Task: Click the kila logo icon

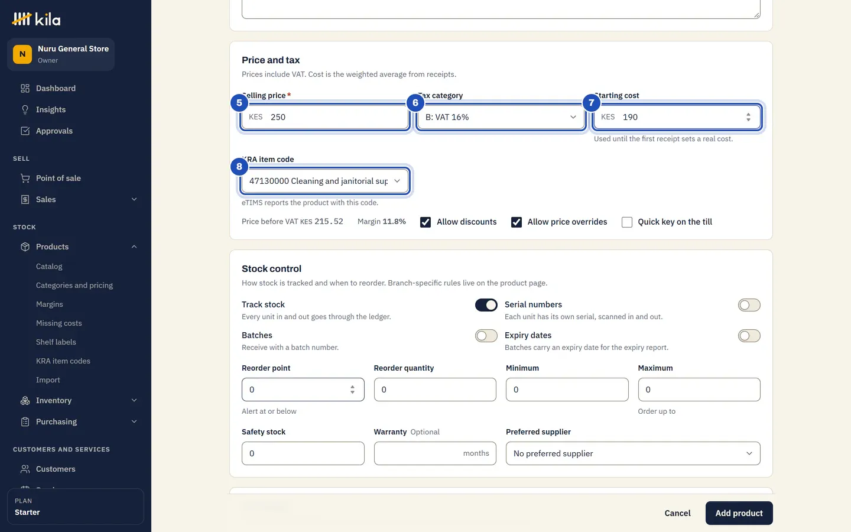Action: coord(22,20)
